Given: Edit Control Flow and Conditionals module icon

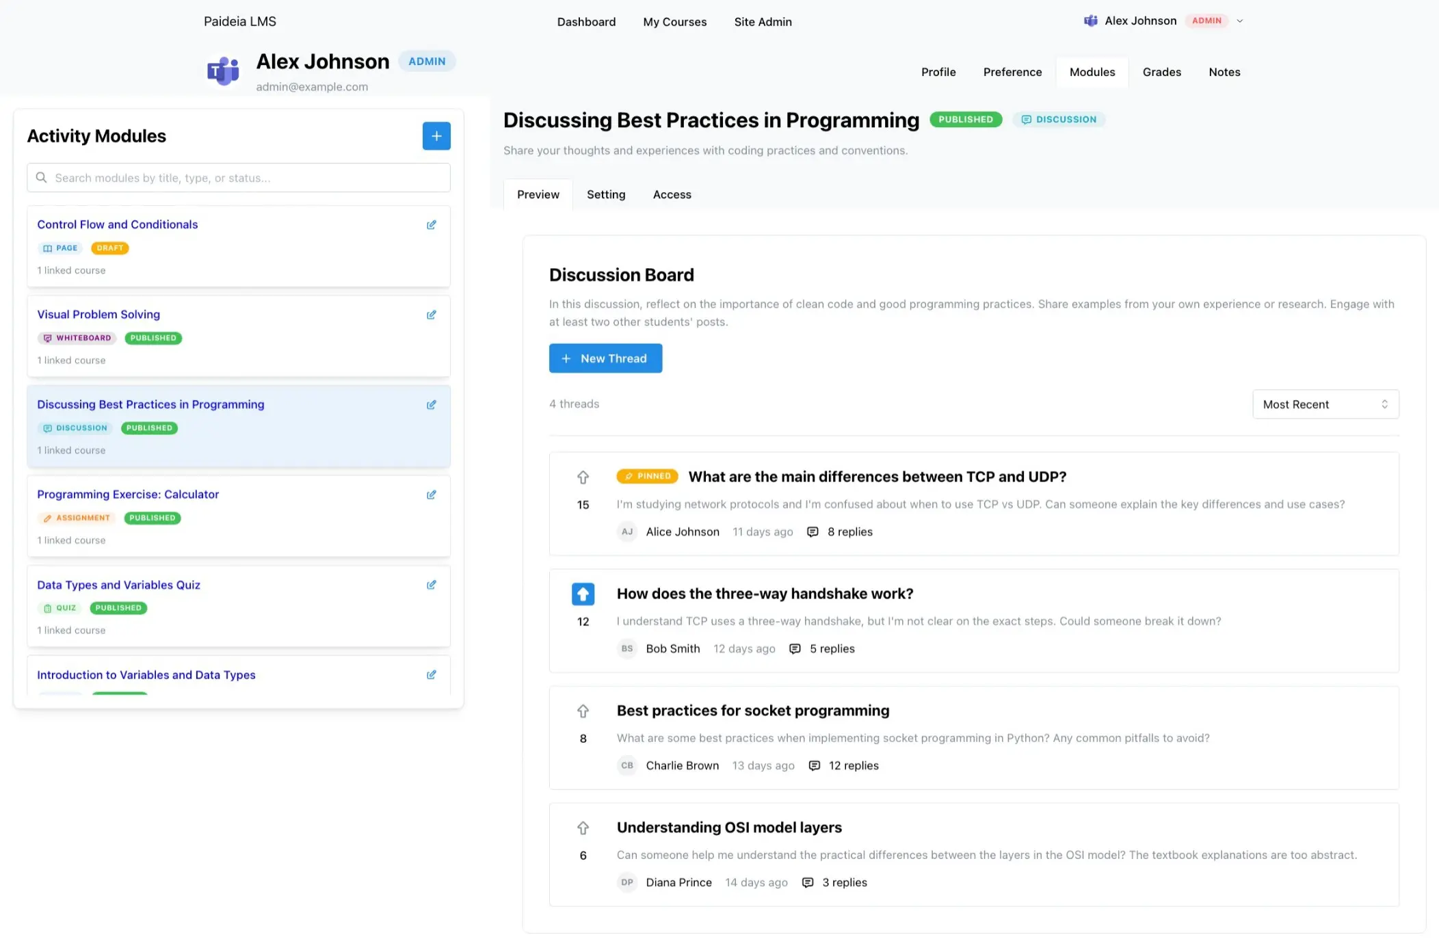Looking at the screenshot, I should pyautogui.click(x=432, y=225).
